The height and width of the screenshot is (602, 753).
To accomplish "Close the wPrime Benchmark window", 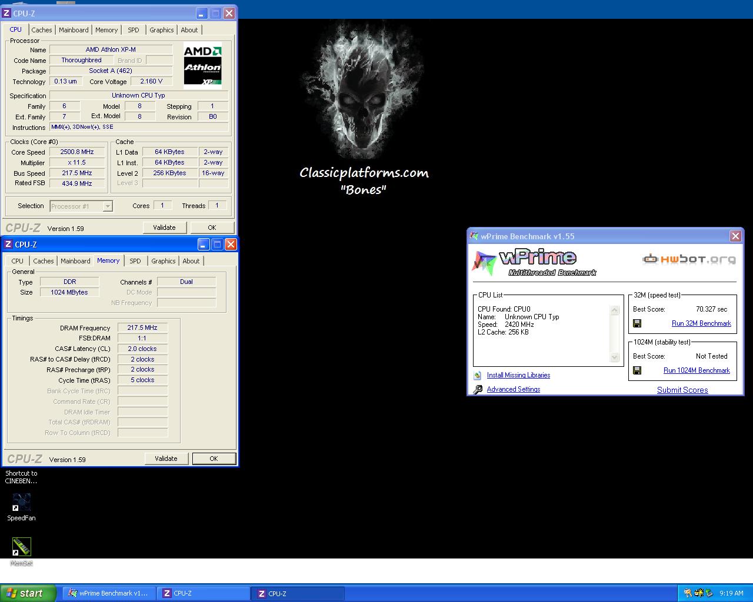I will click(x=735, y=236).
